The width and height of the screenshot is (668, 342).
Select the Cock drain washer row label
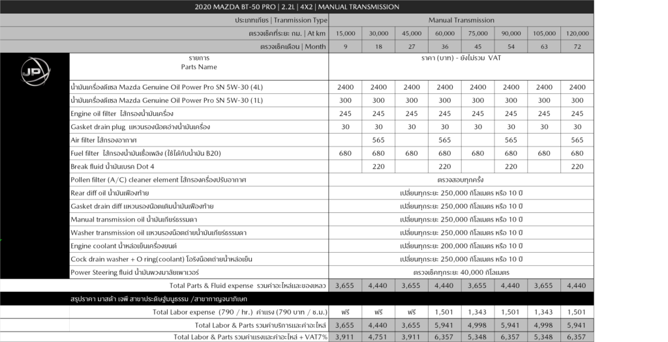(162, 259)
